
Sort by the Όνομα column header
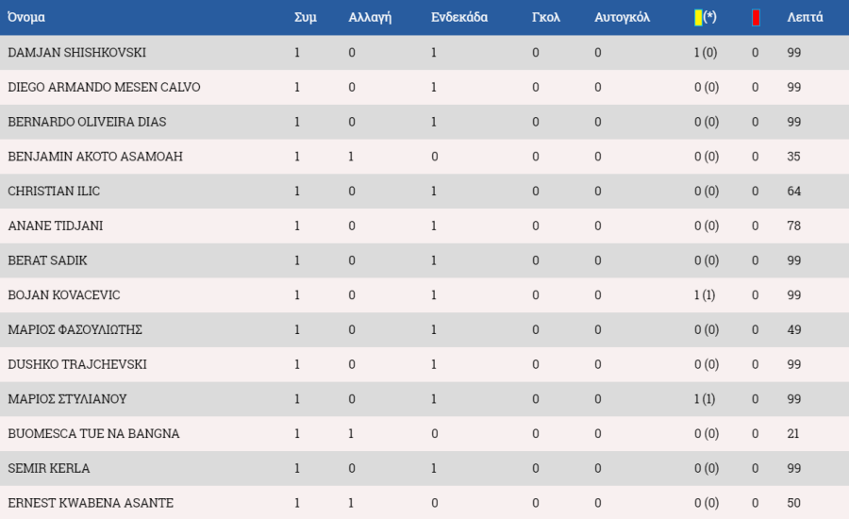tap(26, 17)
